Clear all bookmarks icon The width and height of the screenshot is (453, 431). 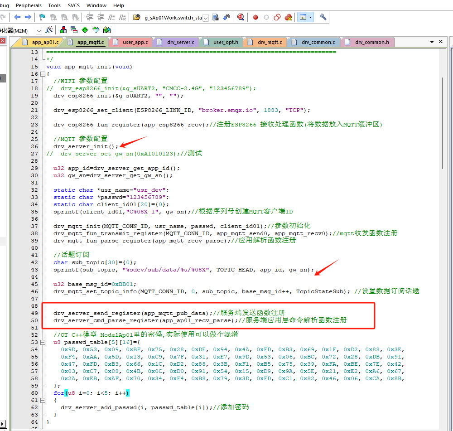75,17
